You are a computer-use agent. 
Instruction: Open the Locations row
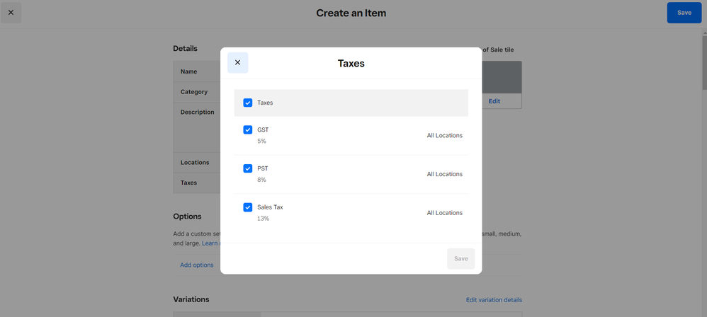tap(196, 163)
